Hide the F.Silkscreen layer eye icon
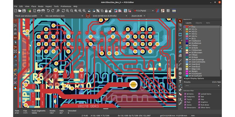 (190, 50)
